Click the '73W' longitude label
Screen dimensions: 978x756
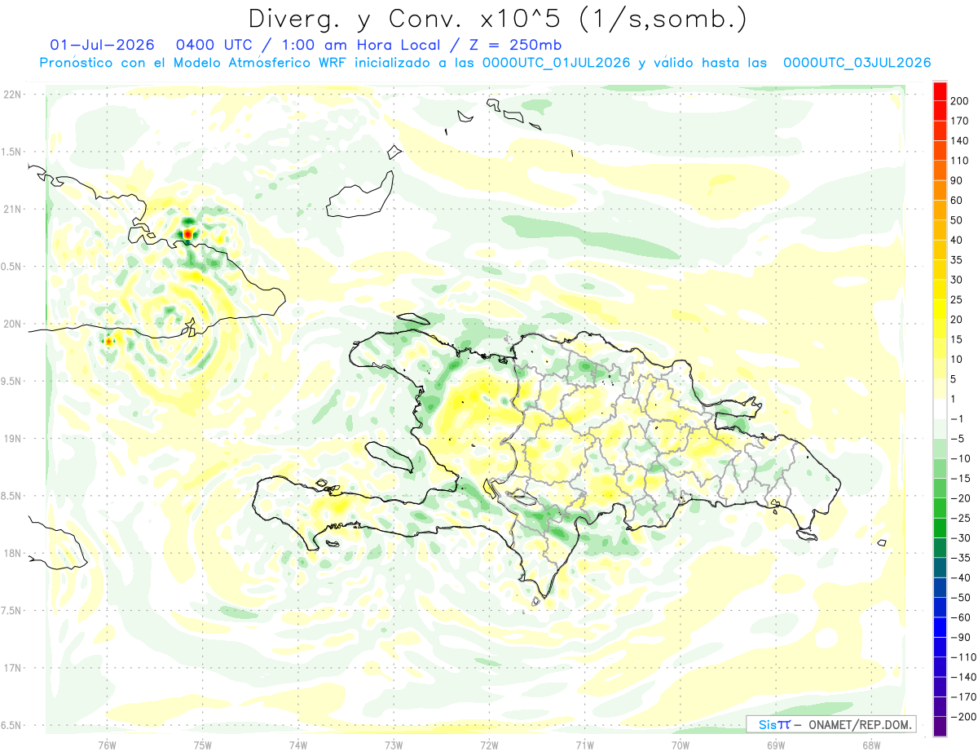[394, 745]
